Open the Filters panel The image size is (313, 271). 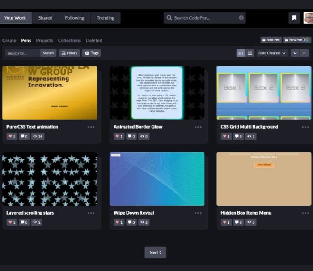point(69,53)
